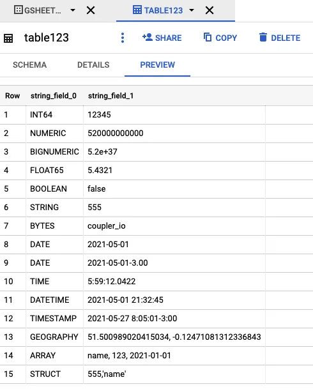Select the STRUCT cell
Viewport: 313px width, 389px height.
coord(54,374)
